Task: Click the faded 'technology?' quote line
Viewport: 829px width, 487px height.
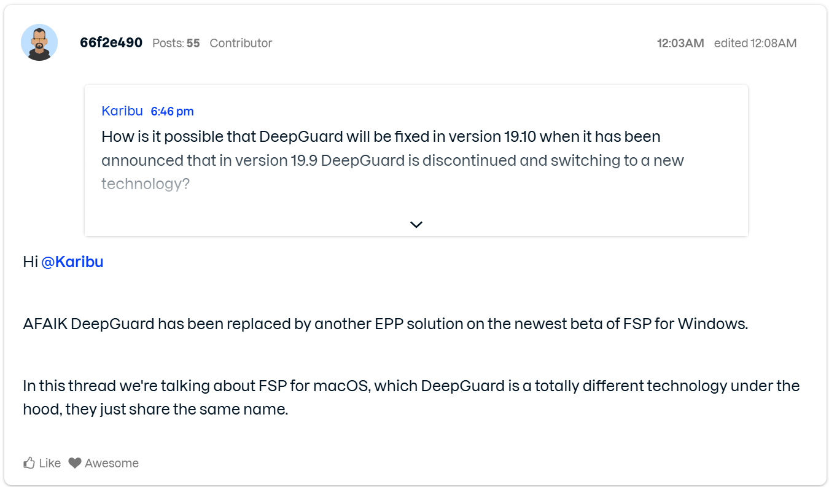Action: point(146,184)
